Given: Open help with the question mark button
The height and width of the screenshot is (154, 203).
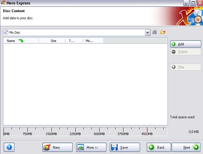Looking at the screenshot, I should click(x=9, y=147).
